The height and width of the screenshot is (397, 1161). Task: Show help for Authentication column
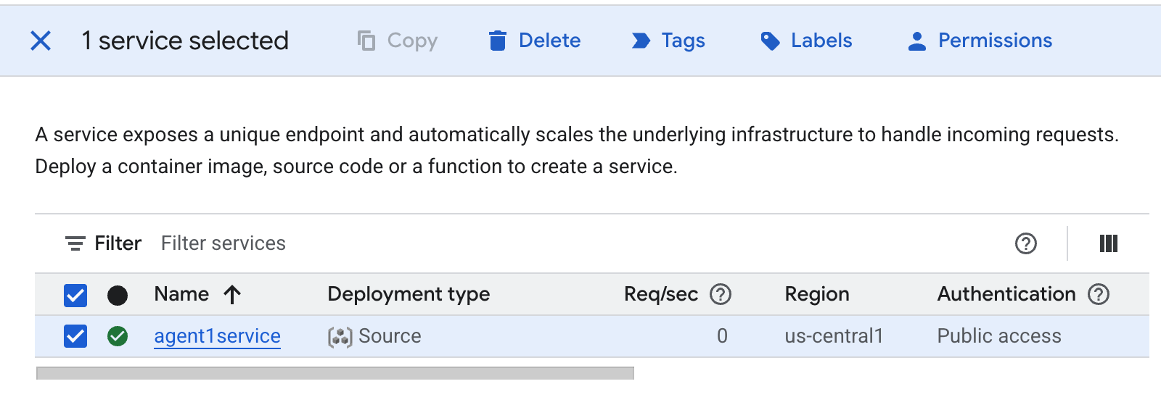point(1098,294)
